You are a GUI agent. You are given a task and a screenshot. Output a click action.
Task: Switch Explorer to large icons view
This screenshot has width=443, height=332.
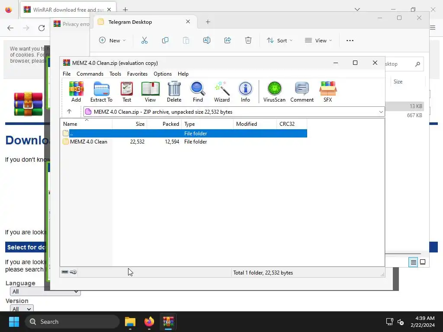[423, 262]
